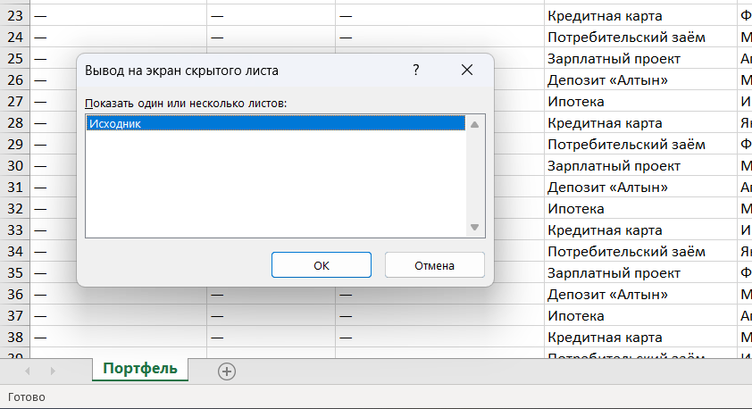This screenshot has height=409, width=752.
Task: Click Зарплатный проект cell in row 30
Action: point(640,165)
